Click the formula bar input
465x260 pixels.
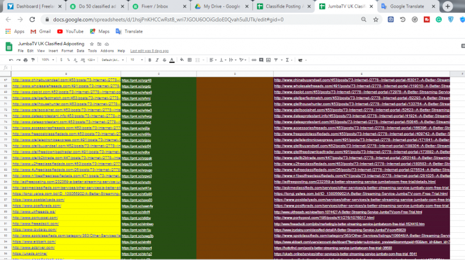[237, 68]
